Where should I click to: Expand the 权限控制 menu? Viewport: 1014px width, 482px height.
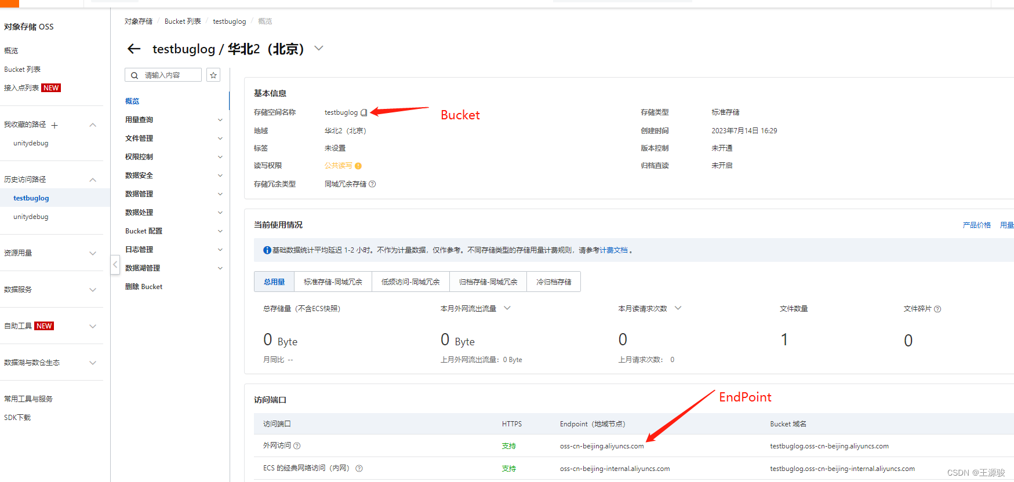tap(220, 157)
